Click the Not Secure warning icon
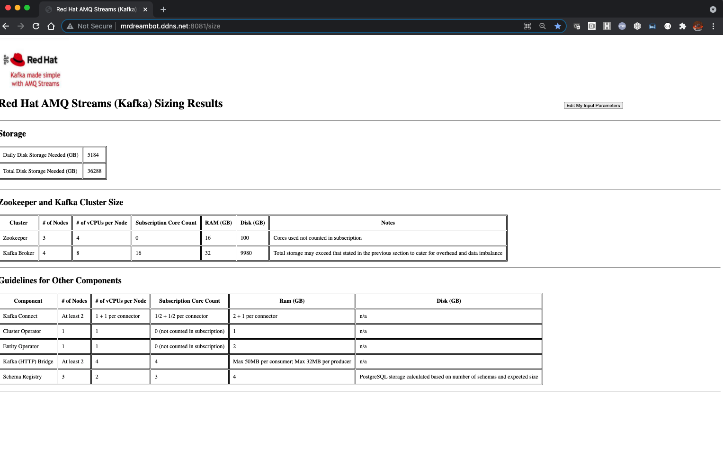Screen dimensions: 723x451 (x=70, y=26)
